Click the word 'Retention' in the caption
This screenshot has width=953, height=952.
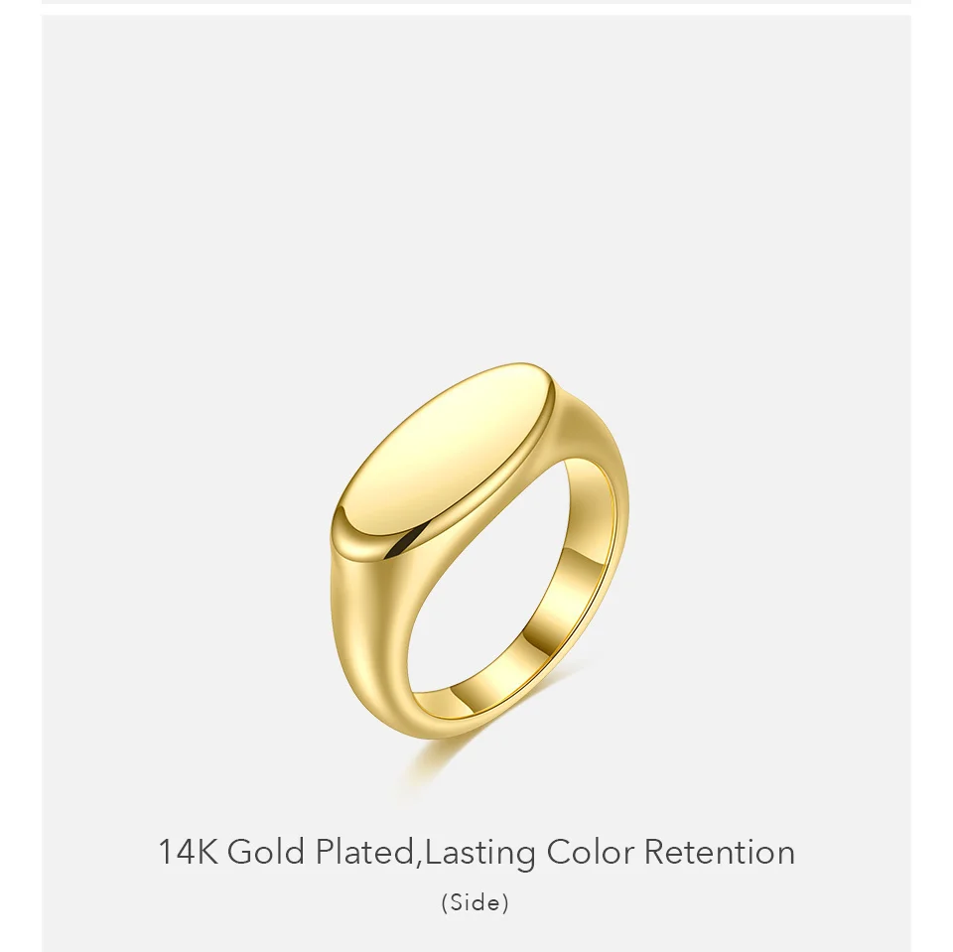719,852
